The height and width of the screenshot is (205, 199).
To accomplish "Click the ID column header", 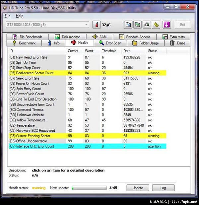I will point(36,51).
